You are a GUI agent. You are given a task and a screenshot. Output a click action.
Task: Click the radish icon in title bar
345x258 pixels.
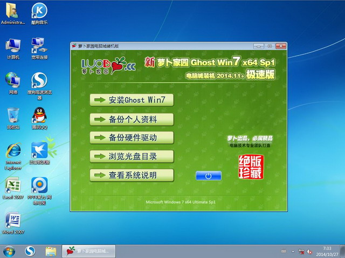pos(74,46)
